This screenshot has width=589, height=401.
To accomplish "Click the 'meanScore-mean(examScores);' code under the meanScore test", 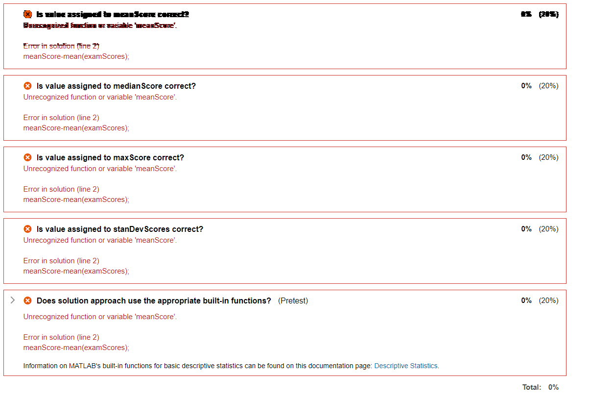I will tap(76, 56).
